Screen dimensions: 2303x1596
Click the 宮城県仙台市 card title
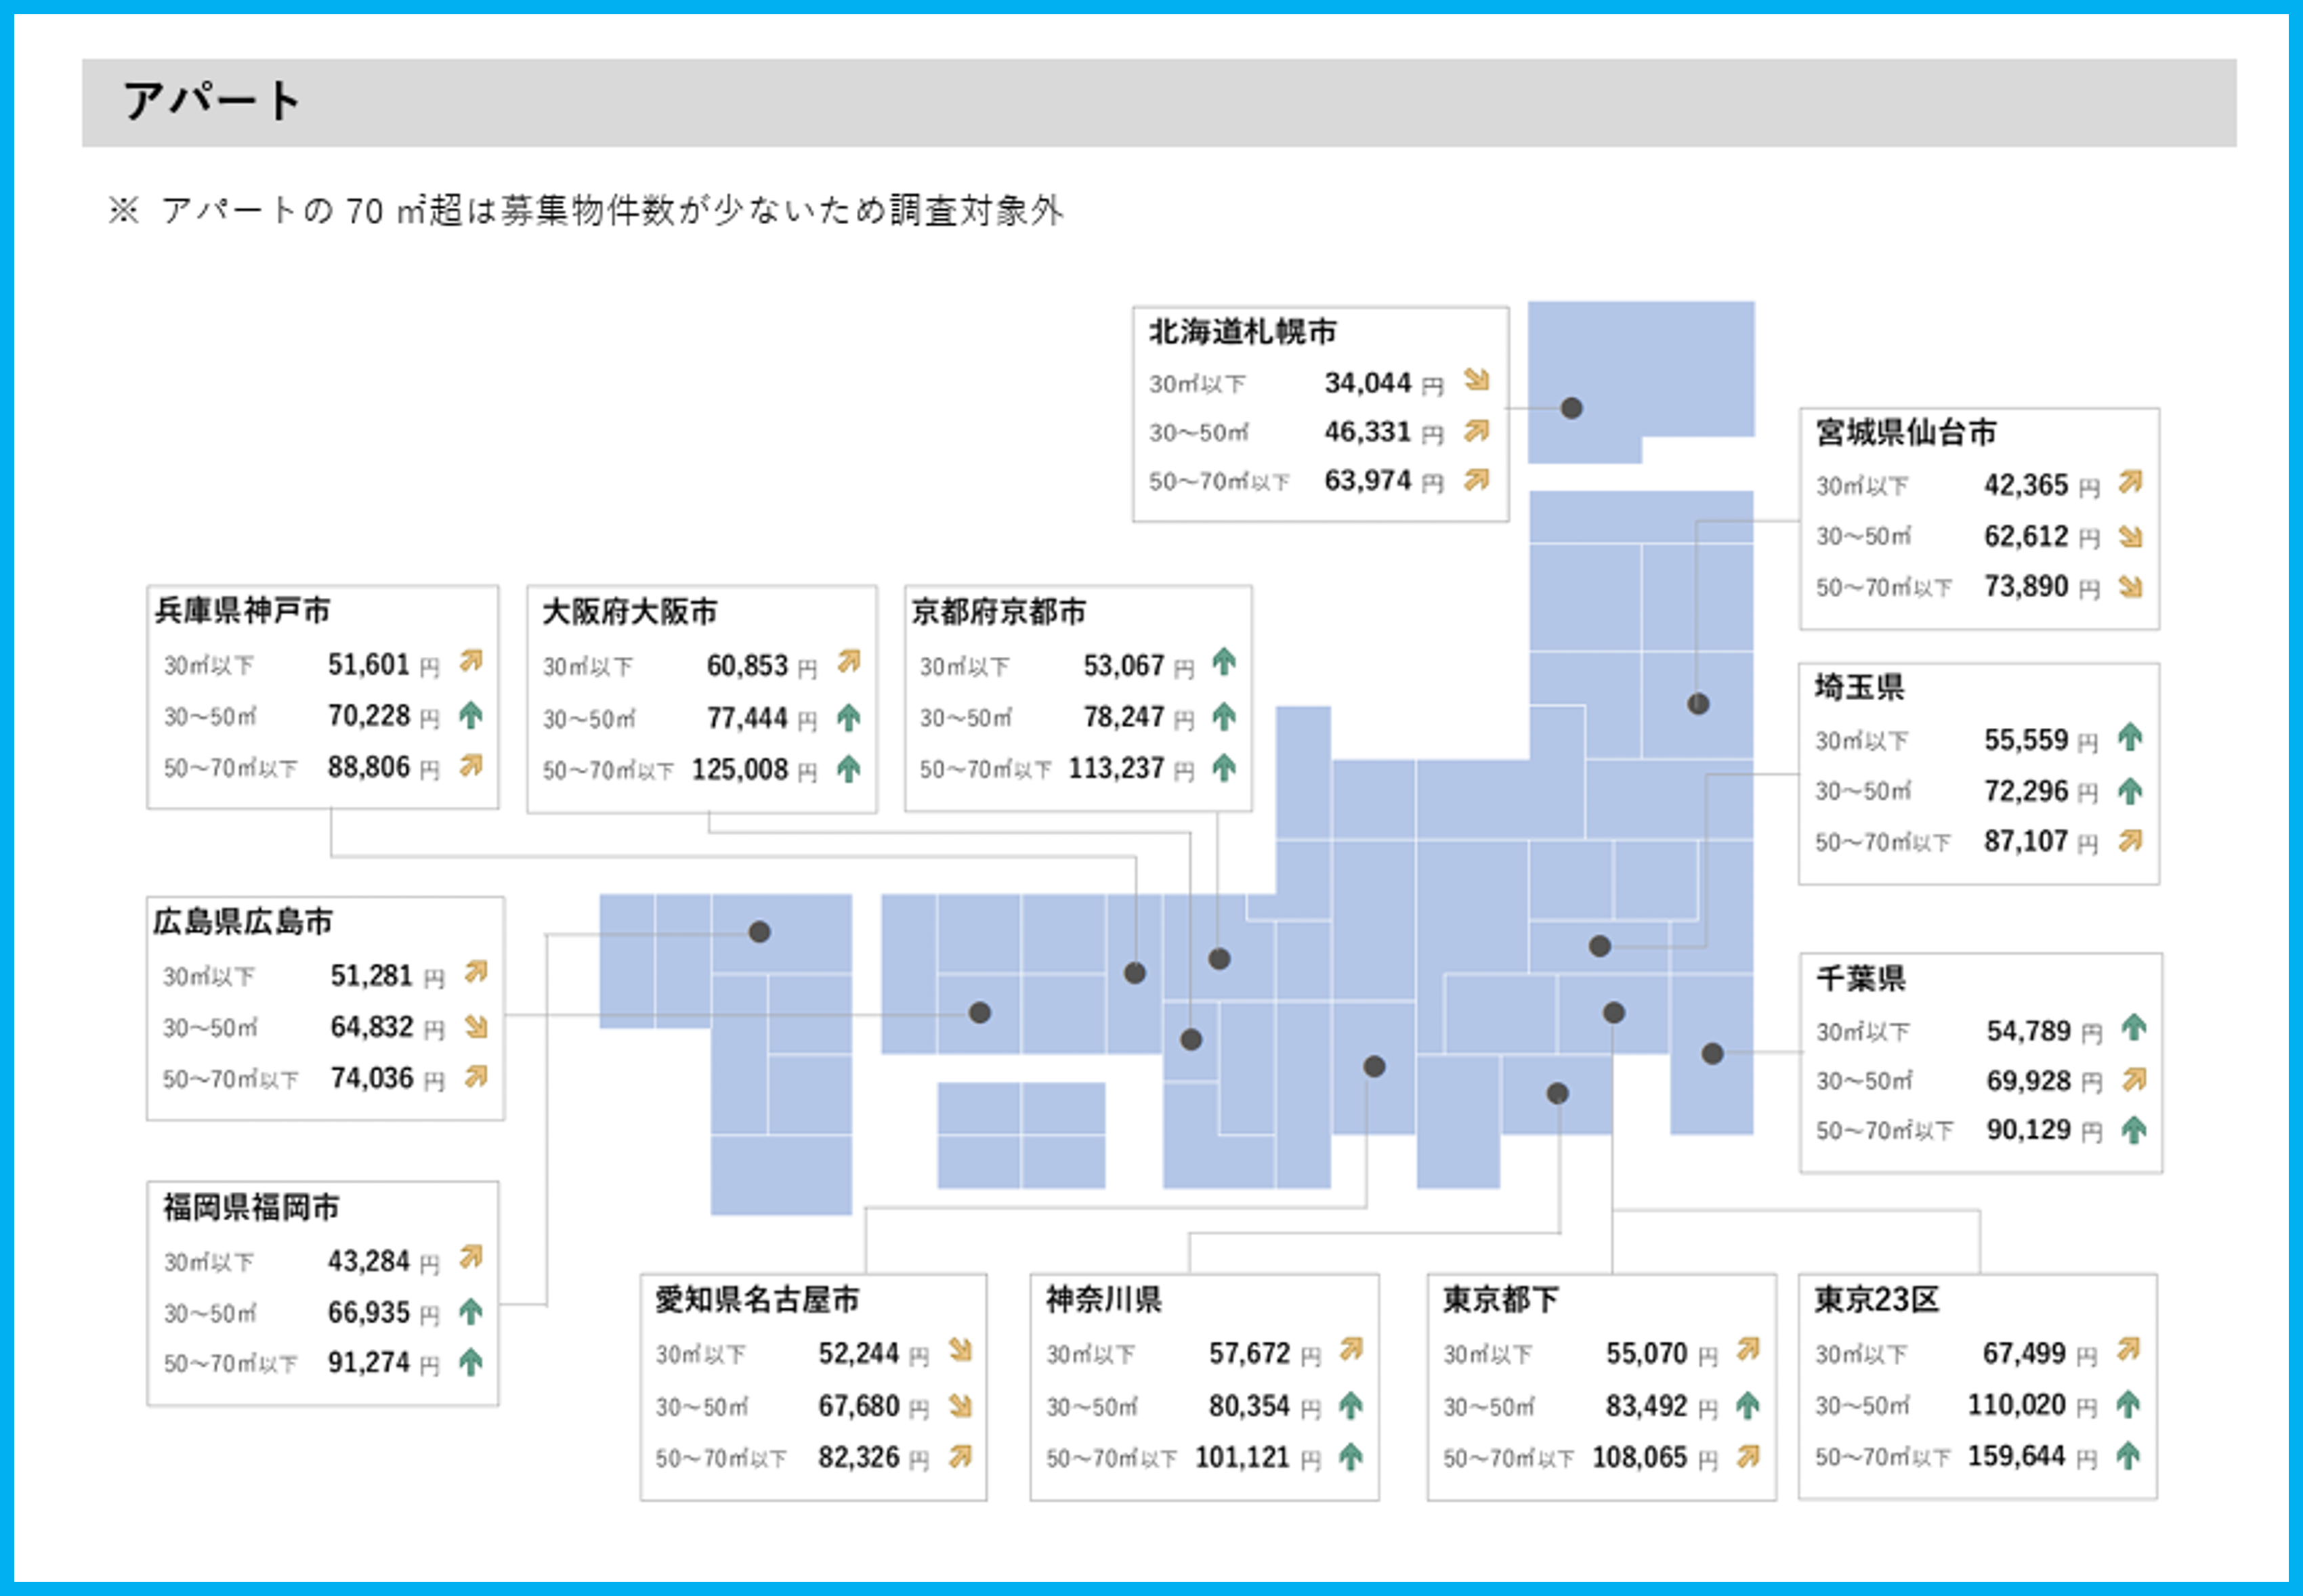[1906, 432]
